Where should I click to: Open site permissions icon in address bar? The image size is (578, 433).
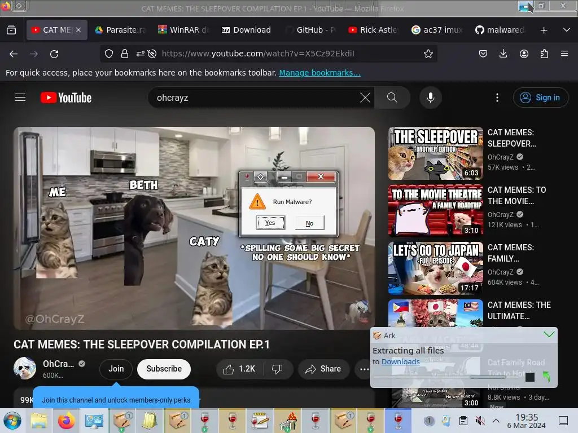pos(140,54)
